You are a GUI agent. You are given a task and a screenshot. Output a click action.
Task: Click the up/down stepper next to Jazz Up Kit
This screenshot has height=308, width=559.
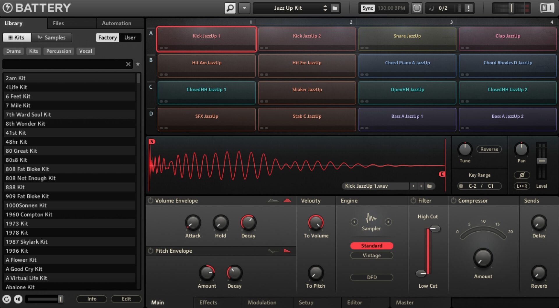(x=325, y=8)
